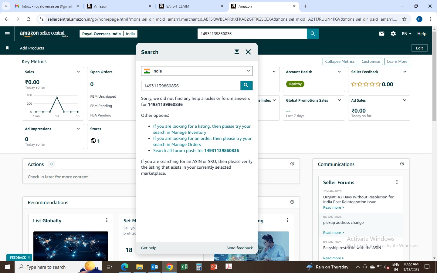Open the mail messages icon
Image resolution: width=437 pixels, height=273 pixels.
coord(382,34)
